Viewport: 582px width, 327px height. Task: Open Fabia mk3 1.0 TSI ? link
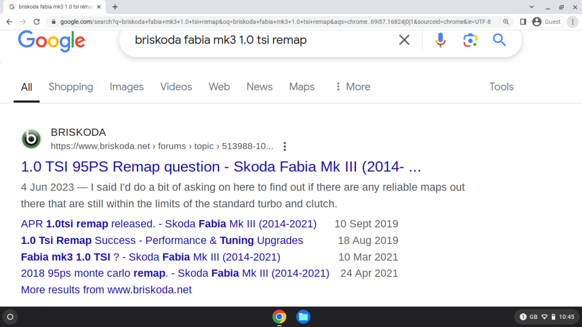[150, 257]
